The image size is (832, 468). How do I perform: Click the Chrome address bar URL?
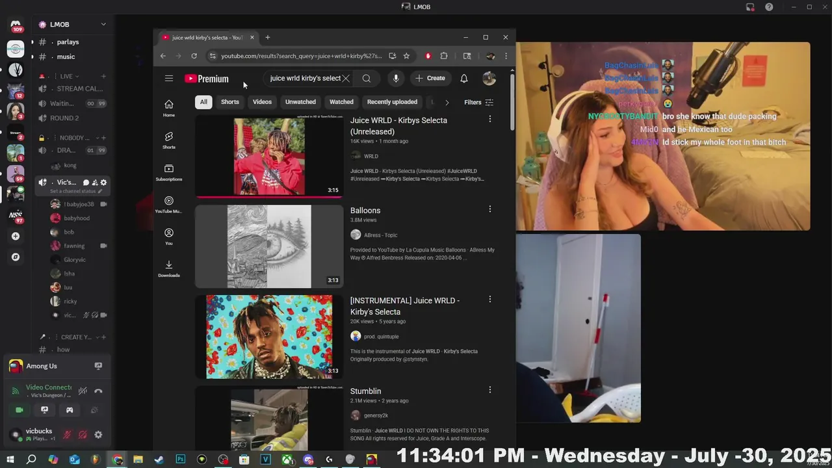tap(301, 56)
